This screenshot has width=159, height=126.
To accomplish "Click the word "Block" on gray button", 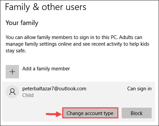I will pyautogui.click(x=137, y=113).
